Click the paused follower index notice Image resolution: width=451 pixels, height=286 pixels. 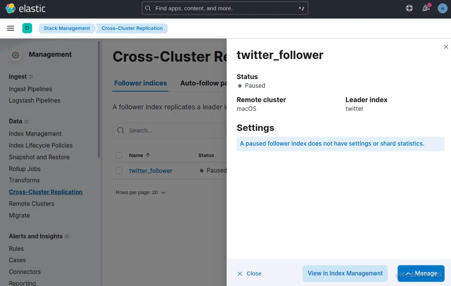(340, 144)
